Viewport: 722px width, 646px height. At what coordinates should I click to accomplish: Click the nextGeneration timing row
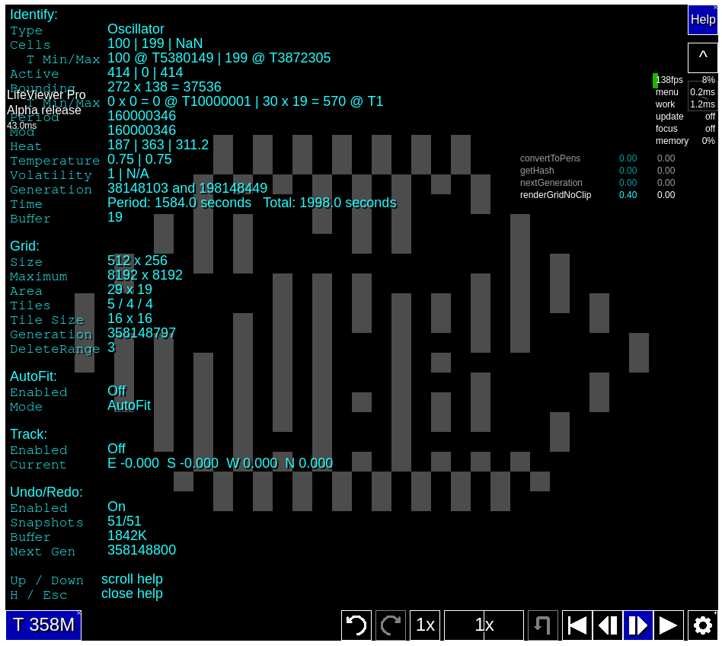(x=598, y=183)
